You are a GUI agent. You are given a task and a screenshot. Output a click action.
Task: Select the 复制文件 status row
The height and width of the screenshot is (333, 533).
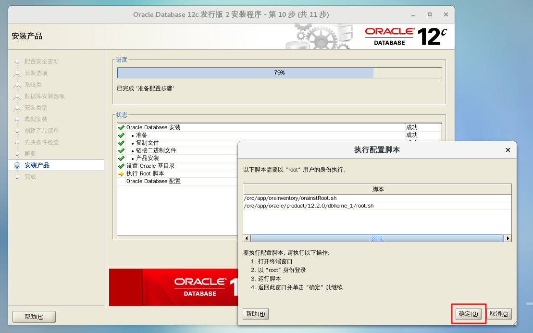[177, 143]
